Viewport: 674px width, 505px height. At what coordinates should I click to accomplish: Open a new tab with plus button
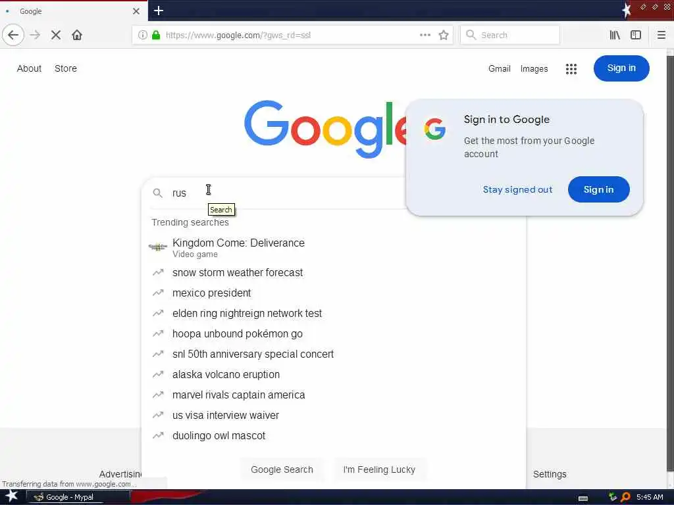pyautogui.click(x=158, y=11)
